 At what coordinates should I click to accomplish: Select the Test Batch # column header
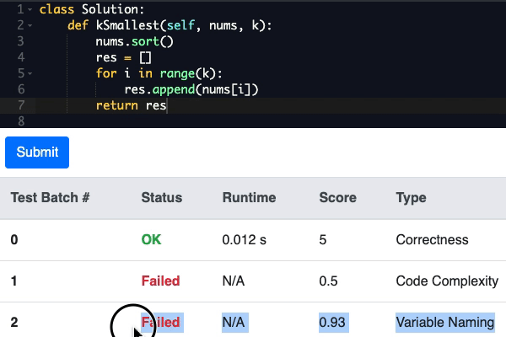click(50, 197)
